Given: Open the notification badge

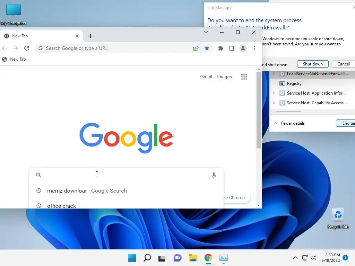Looking at the screenshot, I should coord(345,258).
